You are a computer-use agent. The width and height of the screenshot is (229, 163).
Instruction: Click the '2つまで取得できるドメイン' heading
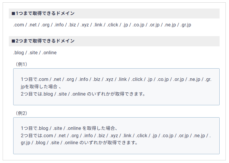43,41
